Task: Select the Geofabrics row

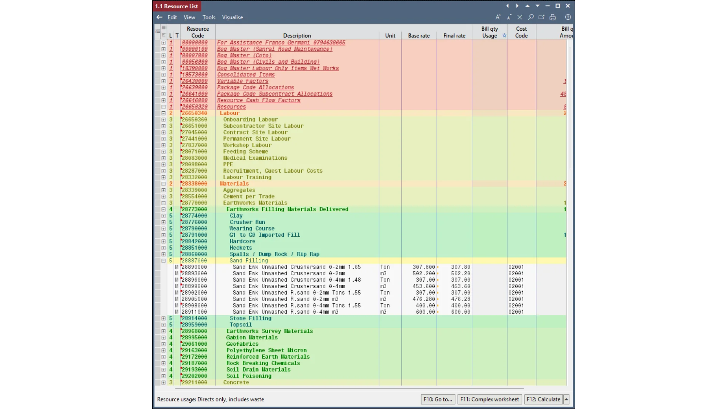Action: pos(360,344)
